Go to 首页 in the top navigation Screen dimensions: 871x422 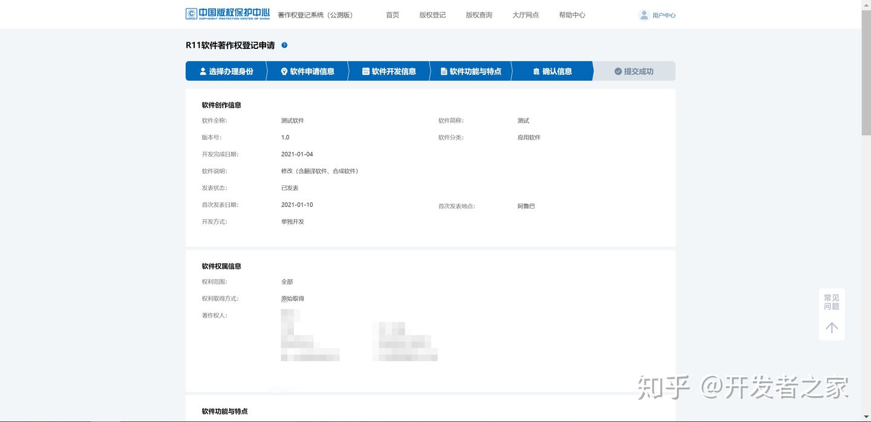393,15
